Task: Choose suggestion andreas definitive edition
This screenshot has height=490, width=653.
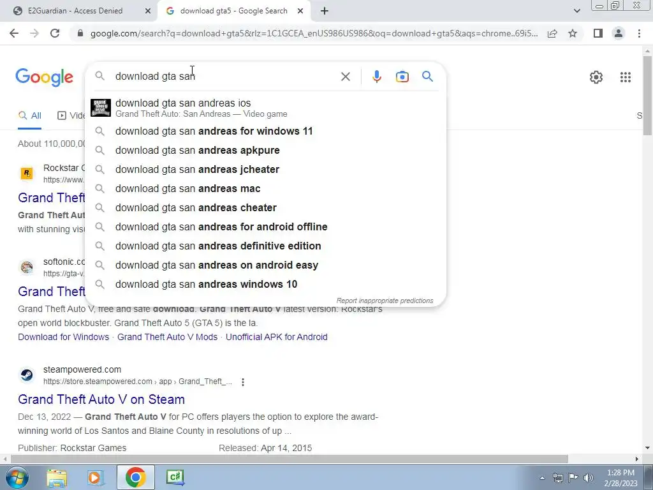Action: click(265, 246)
